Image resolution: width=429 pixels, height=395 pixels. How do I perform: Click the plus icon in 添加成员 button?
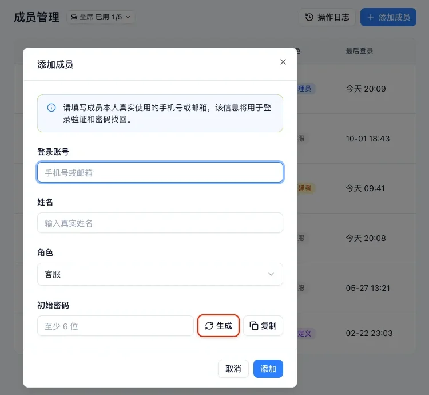click(x=371, y=17)
